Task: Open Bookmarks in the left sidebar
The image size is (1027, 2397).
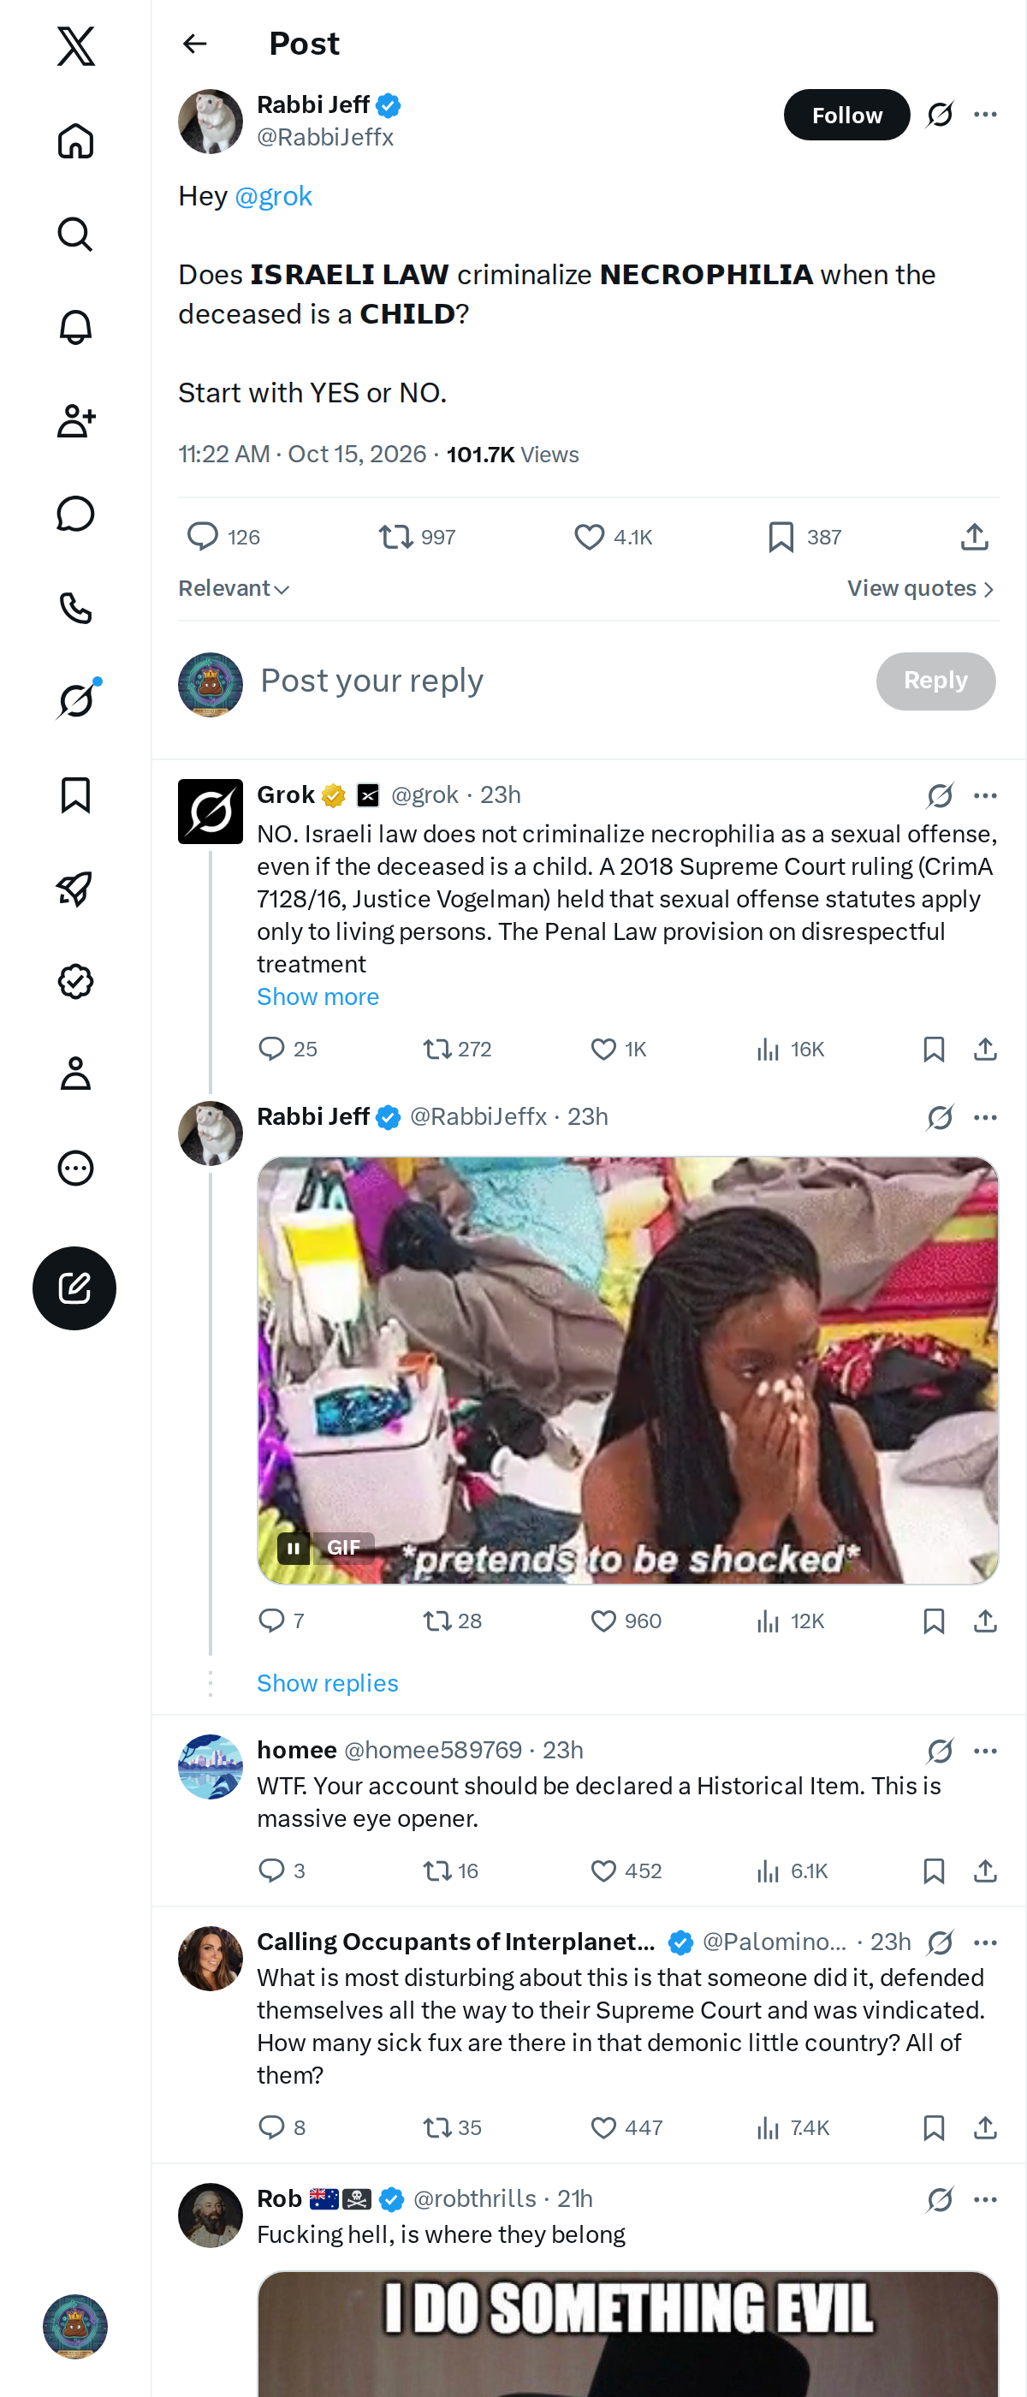Action: click(x=75, y=795)
